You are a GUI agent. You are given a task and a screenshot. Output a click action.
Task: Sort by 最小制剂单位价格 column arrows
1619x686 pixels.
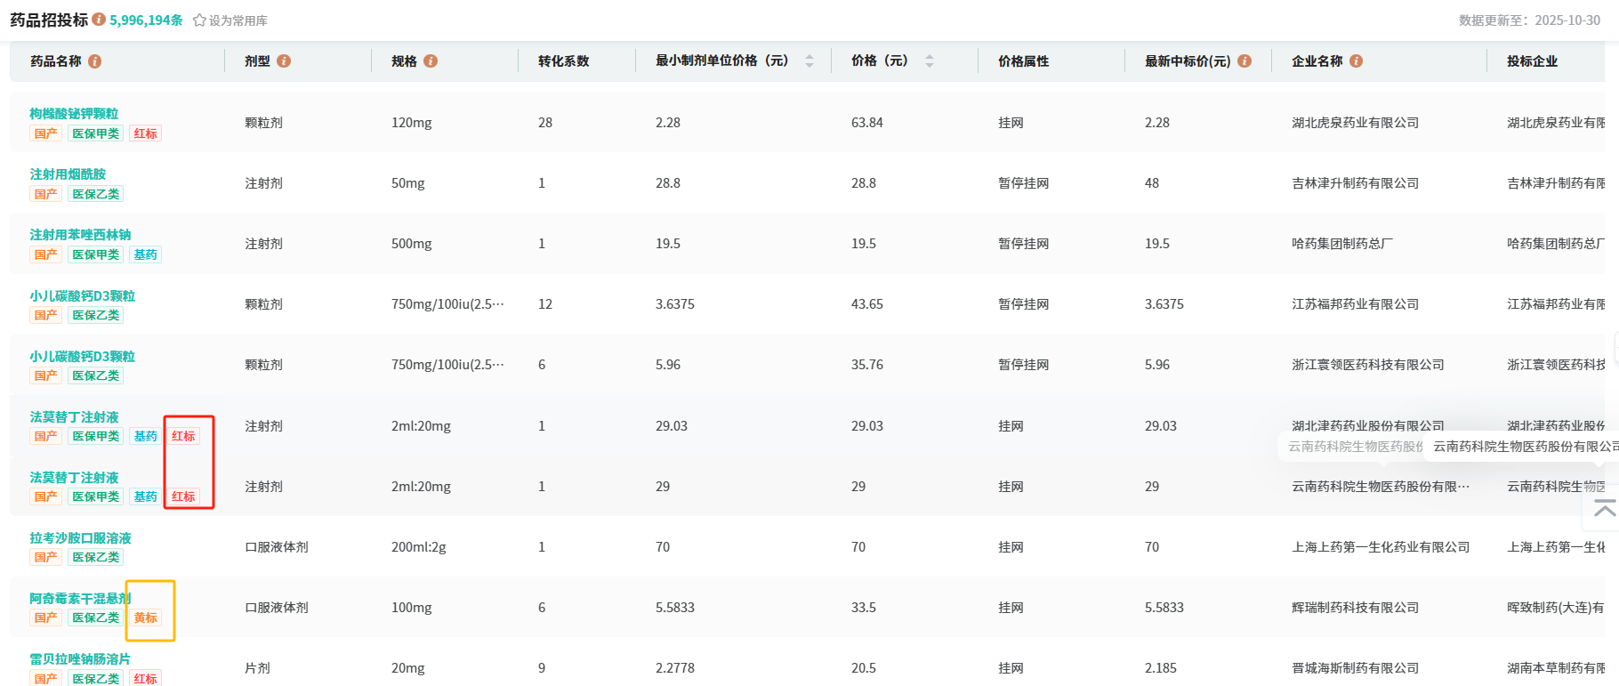809,61
